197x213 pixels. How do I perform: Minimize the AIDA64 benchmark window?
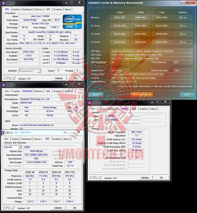183,2
